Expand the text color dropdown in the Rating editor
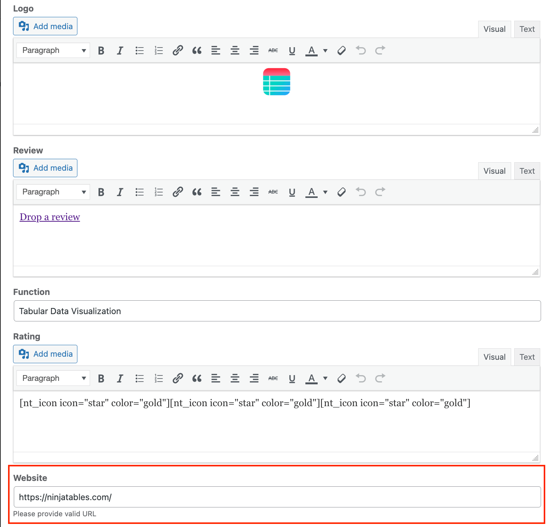 click(x=325, y=378)
